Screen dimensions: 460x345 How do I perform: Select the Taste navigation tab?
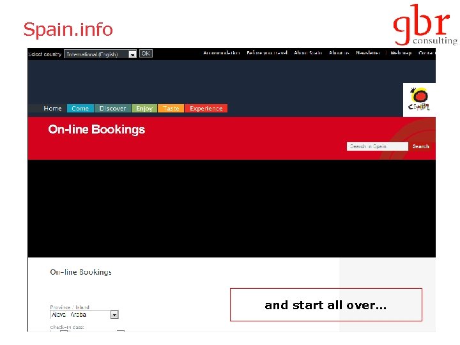click(x=171, y=108)
